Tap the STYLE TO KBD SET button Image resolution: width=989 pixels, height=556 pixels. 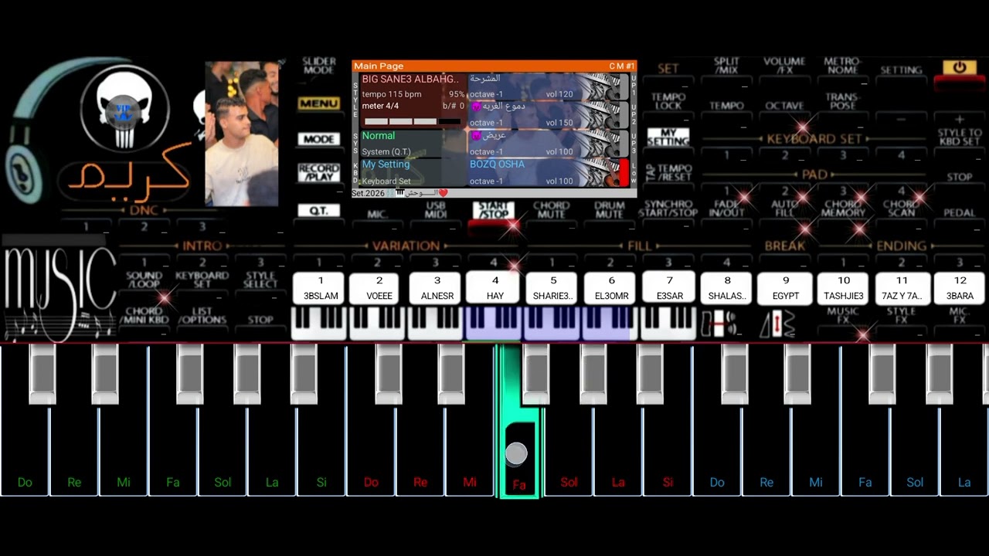[x=960, y=137]
